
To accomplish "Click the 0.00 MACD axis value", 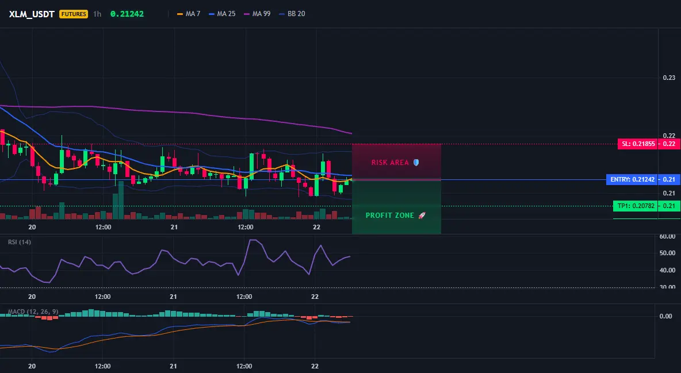I will tap(666, 316).
